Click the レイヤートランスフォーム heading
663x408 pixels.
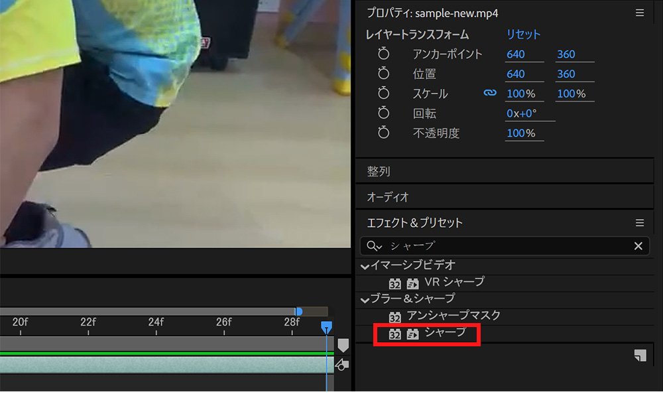click(417, 34)
